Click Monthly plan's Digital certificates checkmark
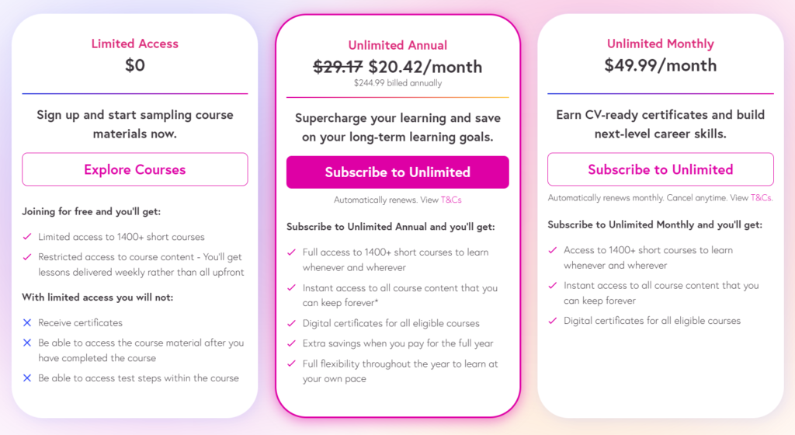 (553, 321)
